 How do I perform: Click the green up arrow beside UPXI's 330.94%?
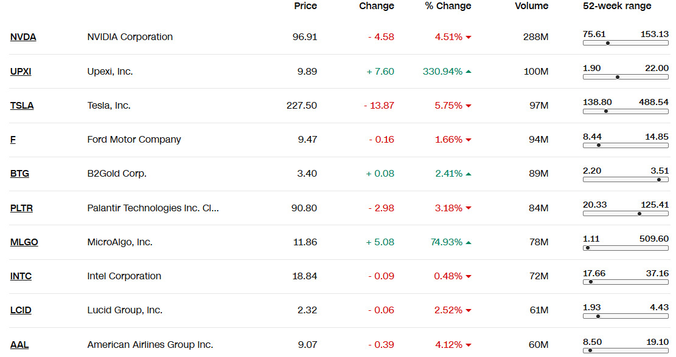click(469, 72)
